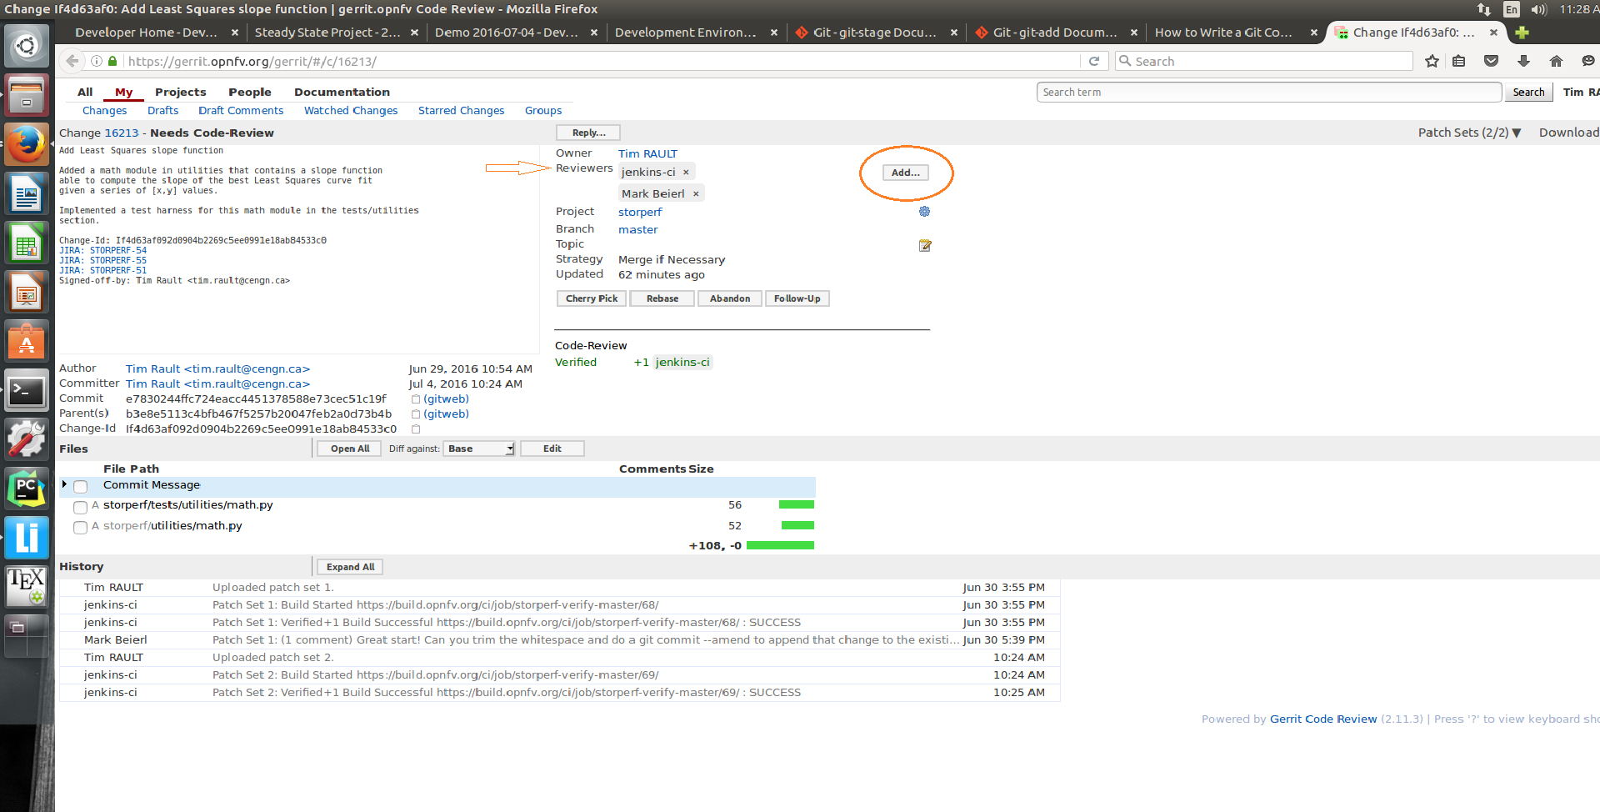Click into the Search term field

(1268, 92)
